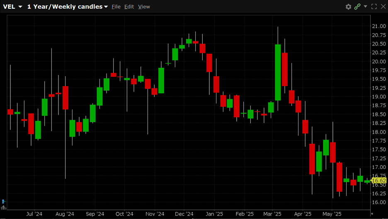388x219 pixels.
Task: Click the green chain link icon
Action: 357,7
